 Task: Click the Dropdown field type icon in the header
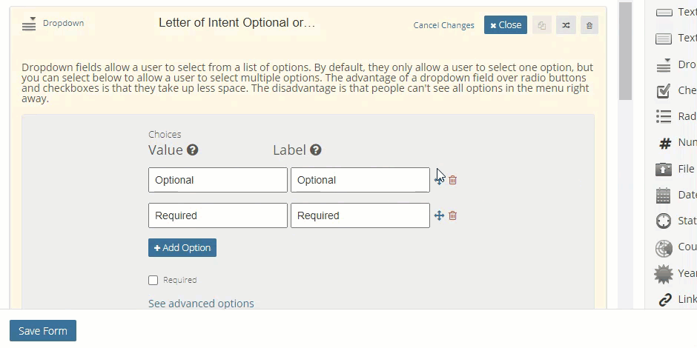(29, 24)
